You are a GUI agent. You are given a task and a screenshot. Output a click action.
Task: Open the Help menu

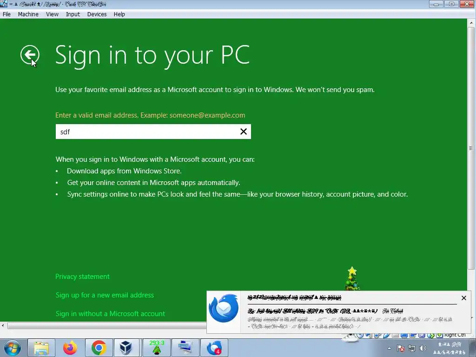[x=119, y=14]
